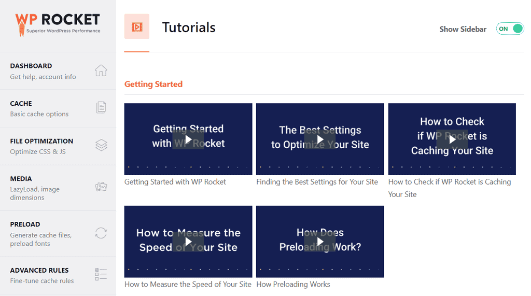This screenshot has height=296, width=531.
Task: Turn off the Show Sidebar switch
Action: (510, 29)
